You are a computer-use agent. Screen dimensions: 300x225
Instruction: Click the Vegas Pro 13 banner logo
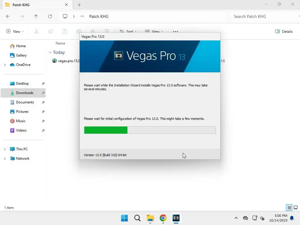click(150, 56)
